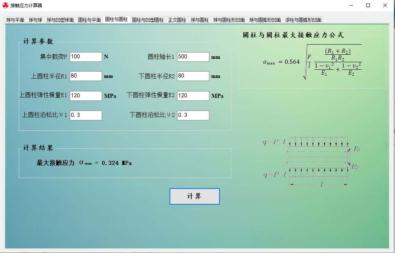The image size is (395, 253).
Task: Click the 计算 button
Action: tap(194, 196)
